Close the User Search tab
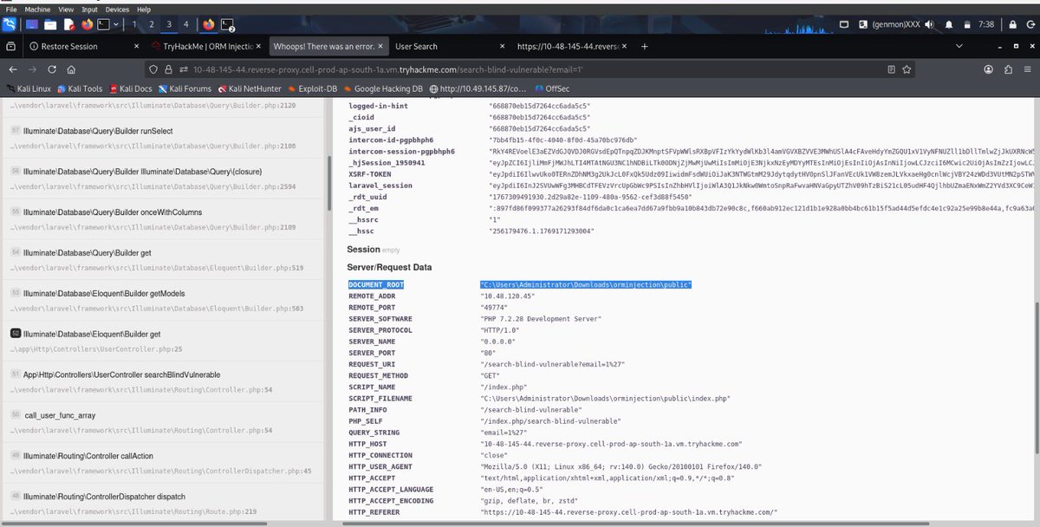The width and height of the screenshot is (1040, 527). 504,46
